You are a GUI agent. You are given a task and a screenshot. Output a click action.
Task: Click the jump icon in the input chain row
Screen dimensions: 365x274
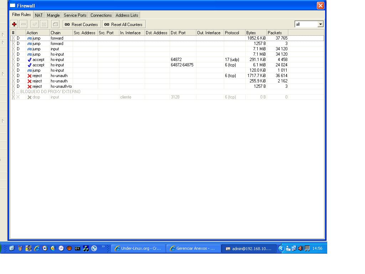click(30, 49)
